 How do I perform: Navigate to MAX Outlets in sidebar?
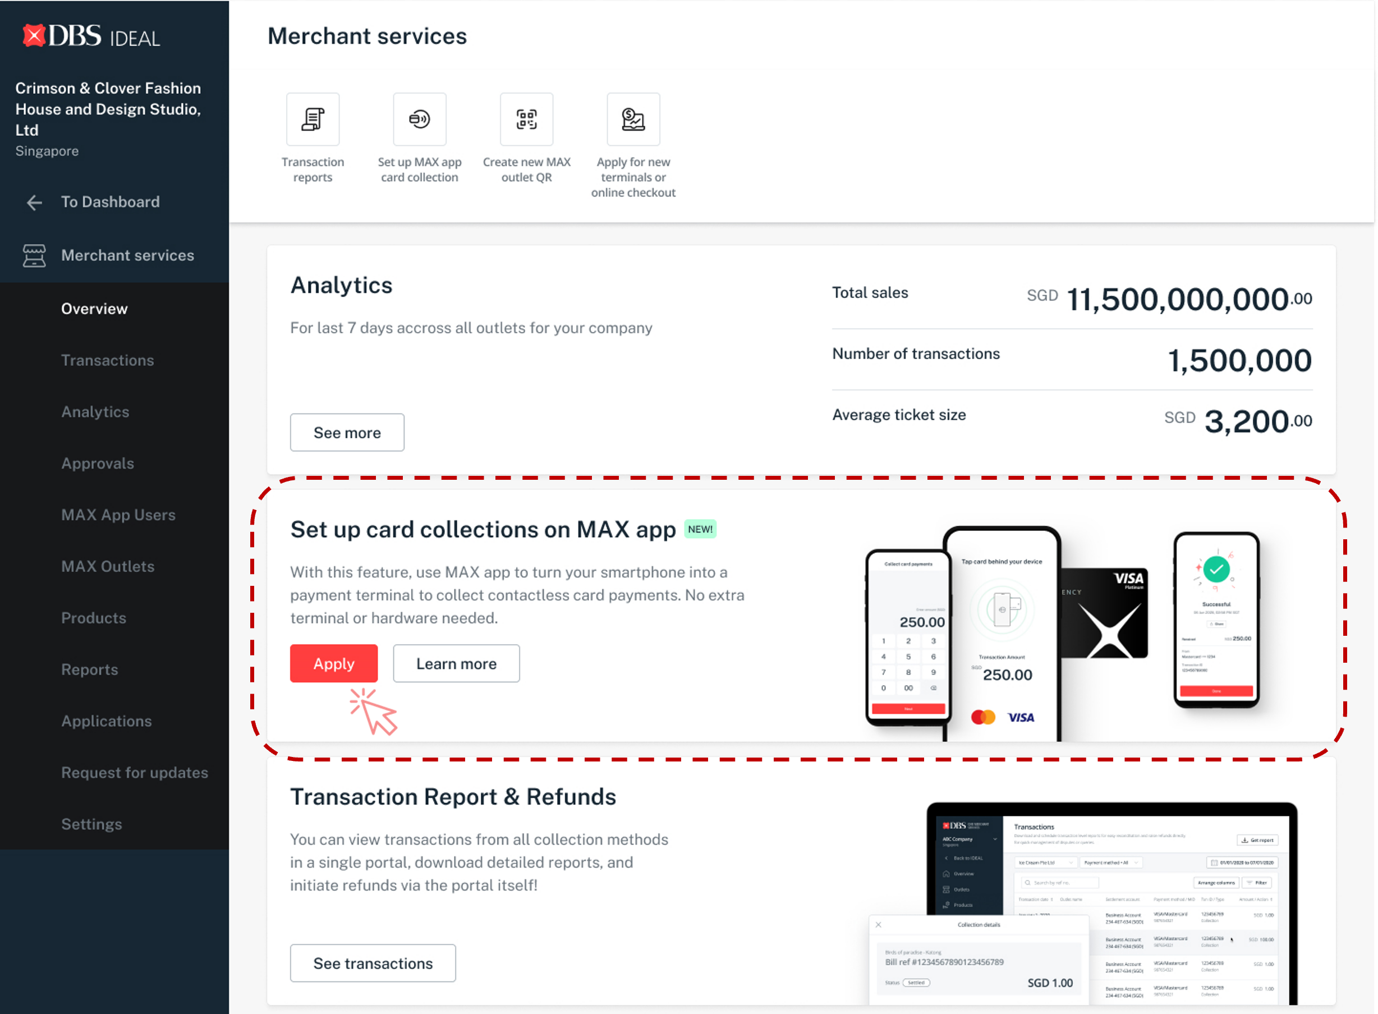(107, 567)
